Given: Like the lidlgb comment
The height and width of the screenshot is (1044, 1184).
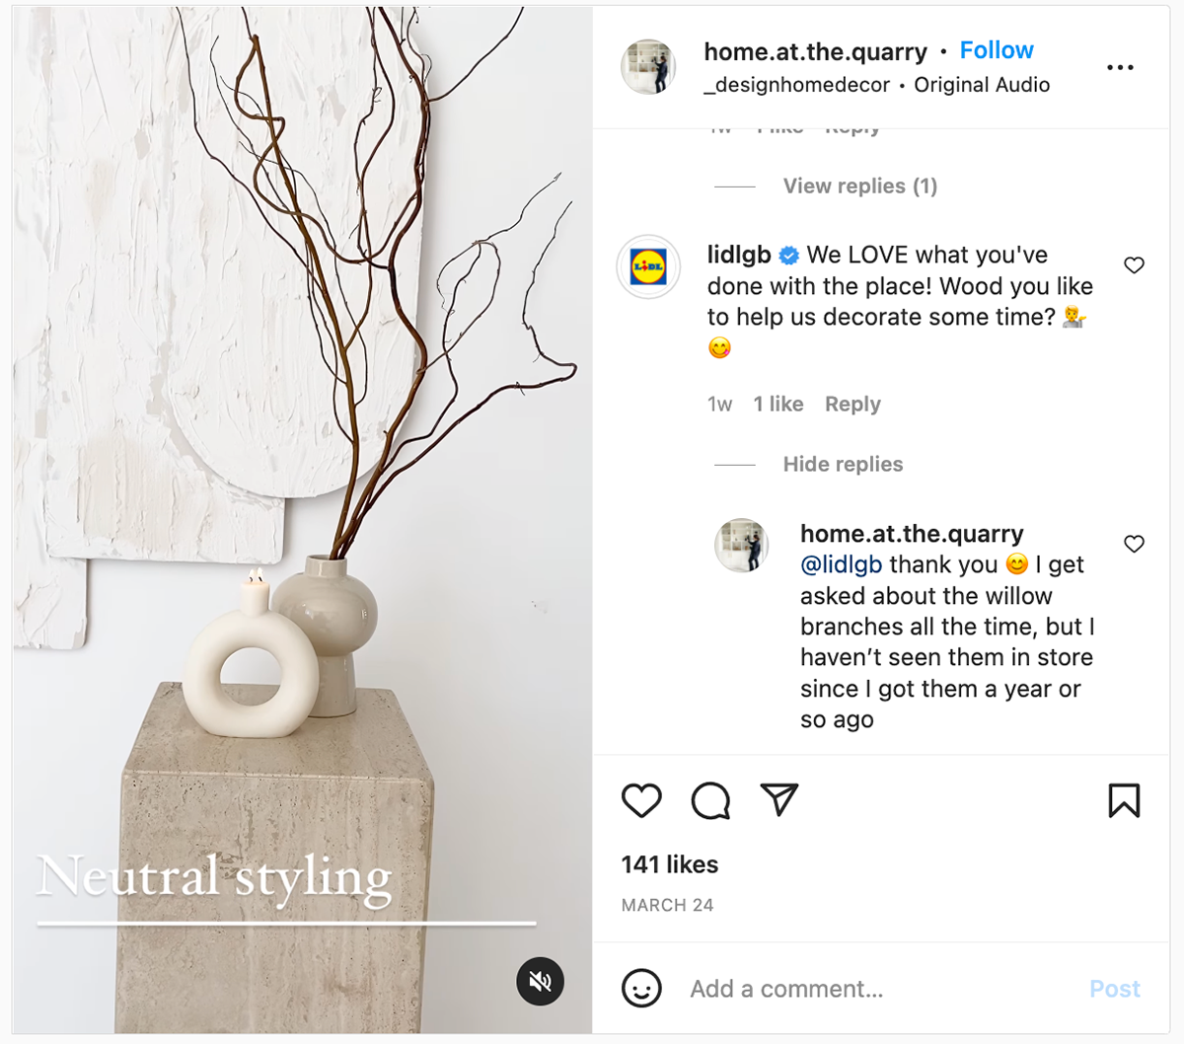Looking at the screenshot, I should point(1134,264).
